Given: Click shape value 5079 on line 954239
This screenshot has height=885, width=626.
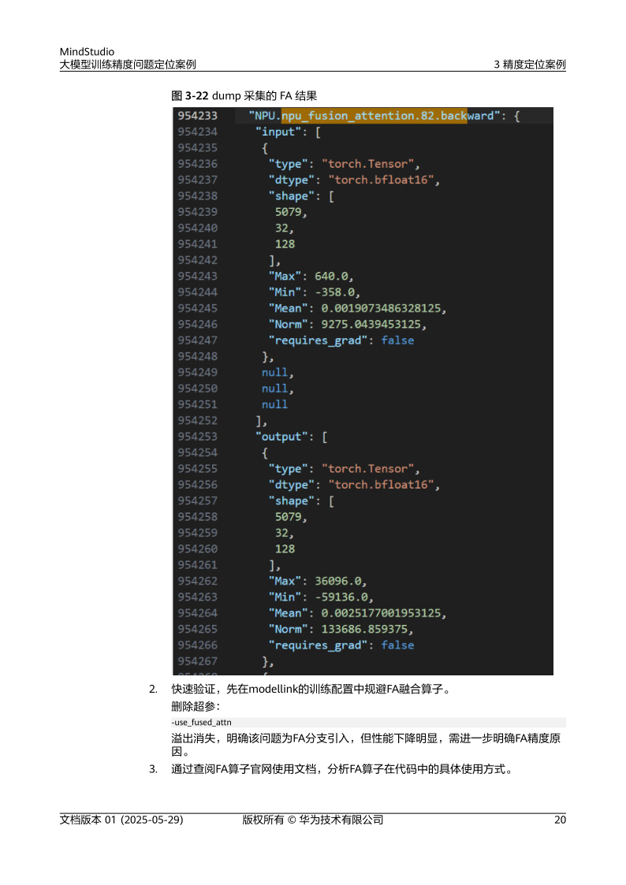Looking at the screenshot, I should [x=291, y=212].
